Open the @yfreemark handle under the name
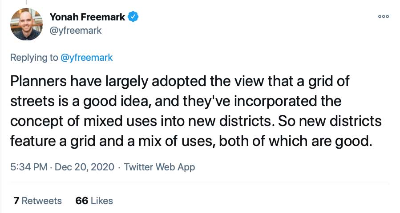The image size is (400, 213). pyautogui.click(x=76, y=31)
